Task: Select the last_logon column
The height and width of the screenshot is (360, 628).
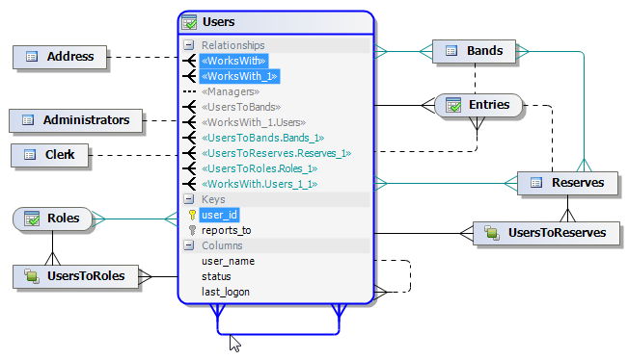Action: (226, 292)
